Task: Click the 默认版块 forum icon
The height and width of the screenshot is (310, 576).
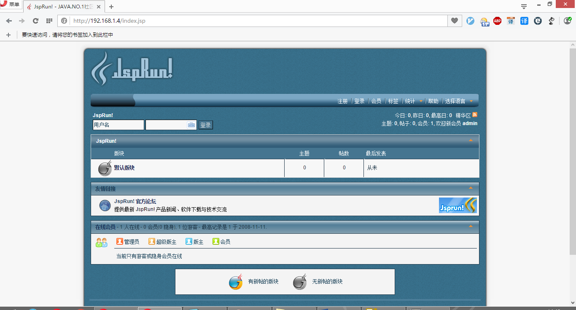Action: [x=105, y=168]
